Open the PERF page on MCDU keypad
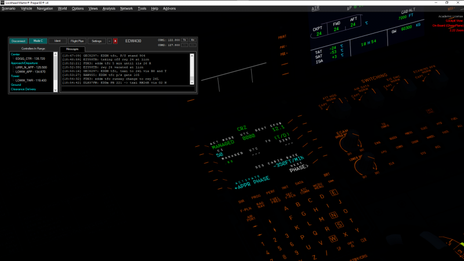The image size is (464, 261). (x=270, y=192)
